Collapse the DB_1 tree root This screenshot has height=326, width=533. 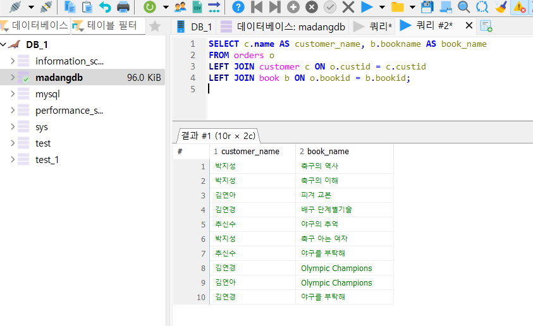3,44
